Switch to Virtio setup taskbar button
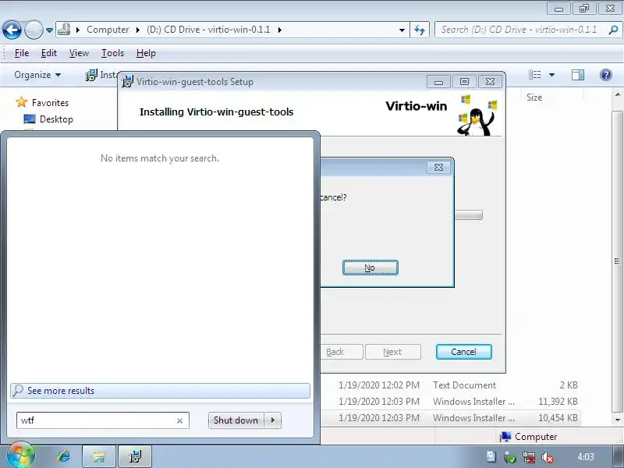The image size is (624, 468). tap(135, 456)
